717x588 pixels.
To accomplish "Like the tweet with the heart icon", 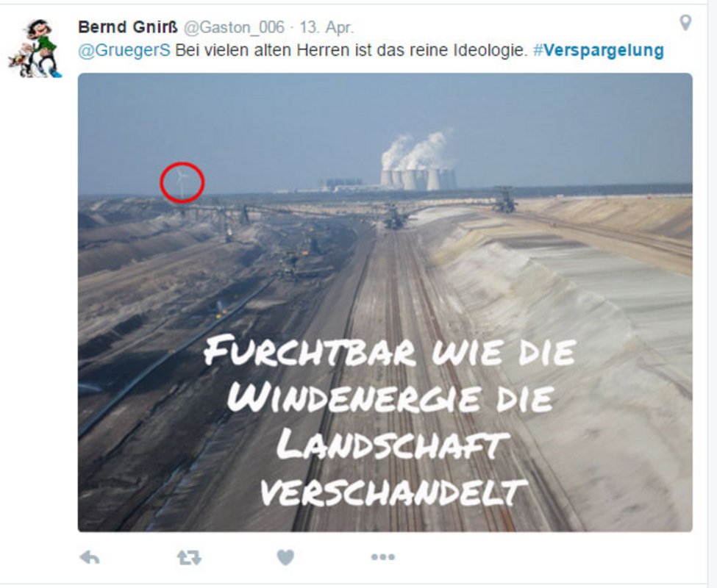I will [286, 557].
